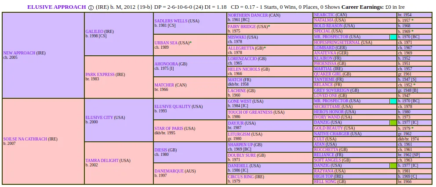Click the ROCCHETTA (GB) link
Viewport: 436px width, 187px height.
327,150
